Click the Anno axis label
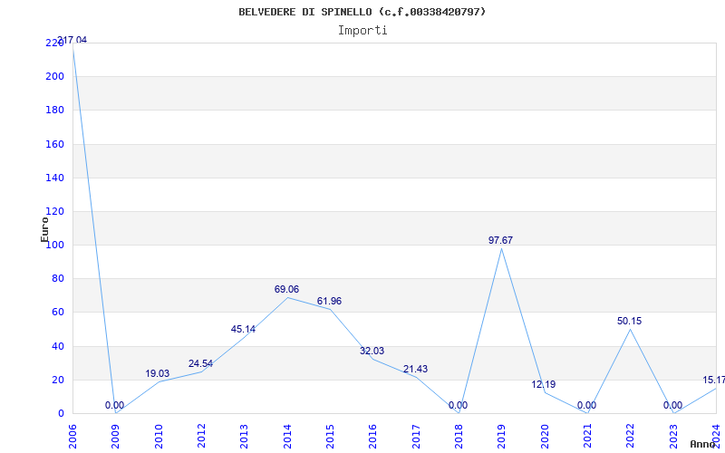 point(703,444)
